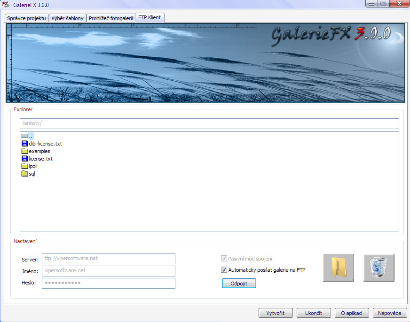Open Nápověda help

pos(390,313)
